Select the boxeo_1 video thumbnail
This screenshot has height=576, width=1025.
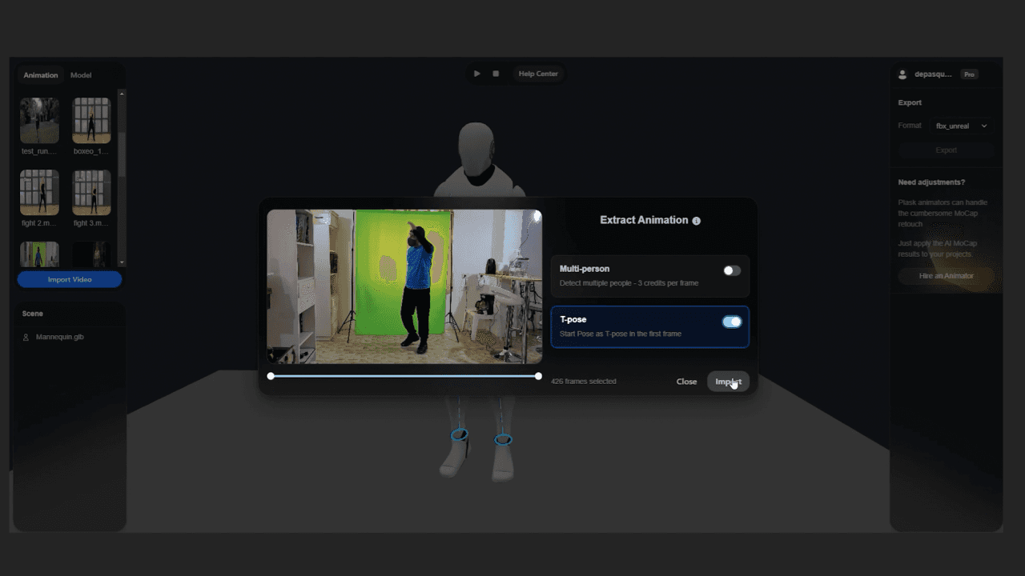91,120
